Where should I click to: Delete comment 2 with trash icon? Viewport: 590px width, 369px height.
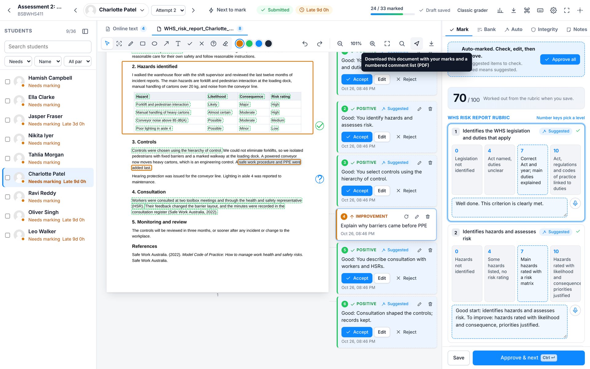pyautogui.click(x=430, y=109)
